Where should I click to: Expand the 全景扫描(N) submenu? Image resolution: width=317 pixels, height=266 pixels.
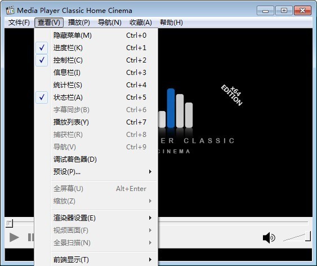point(96,243)
